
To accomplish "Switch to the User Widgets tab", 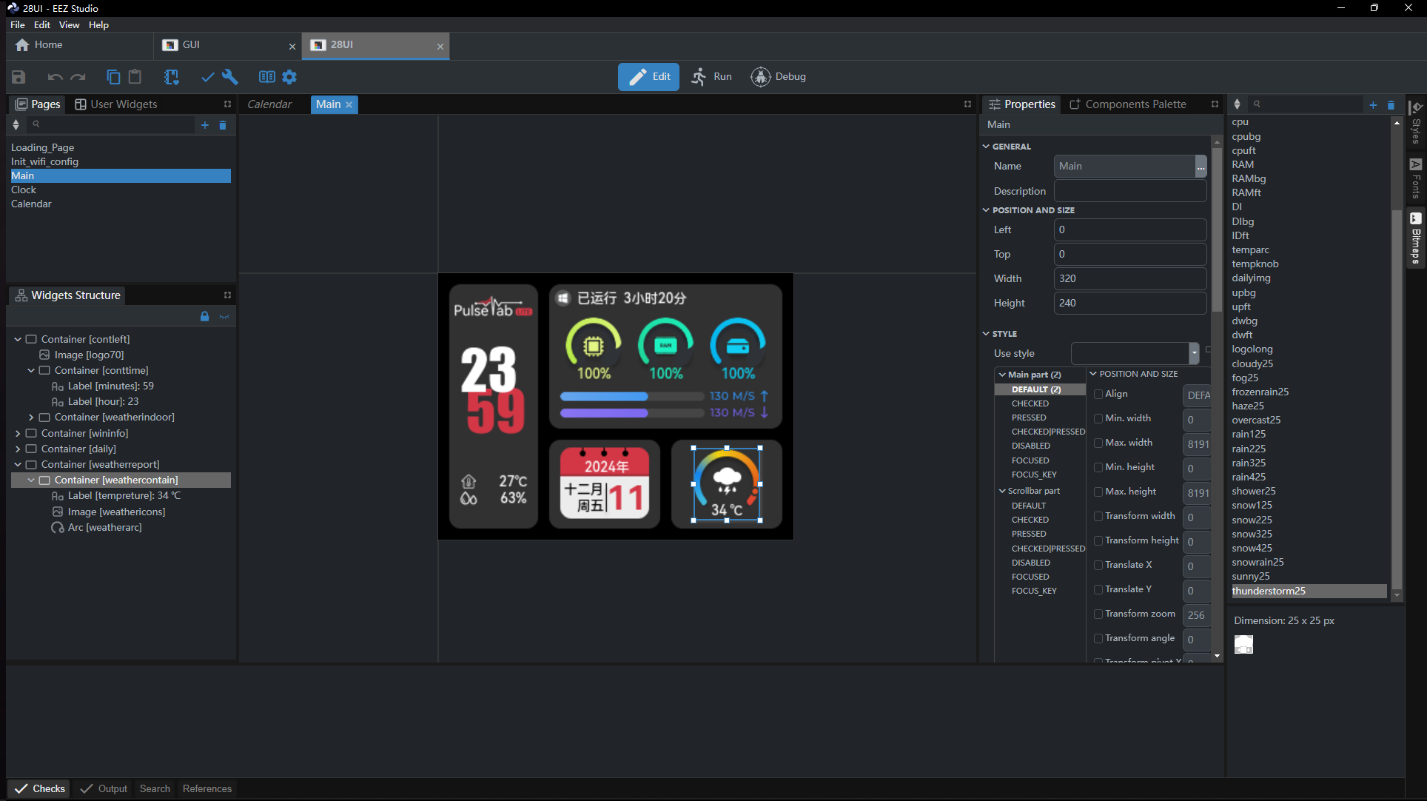I will click(116, 104).
